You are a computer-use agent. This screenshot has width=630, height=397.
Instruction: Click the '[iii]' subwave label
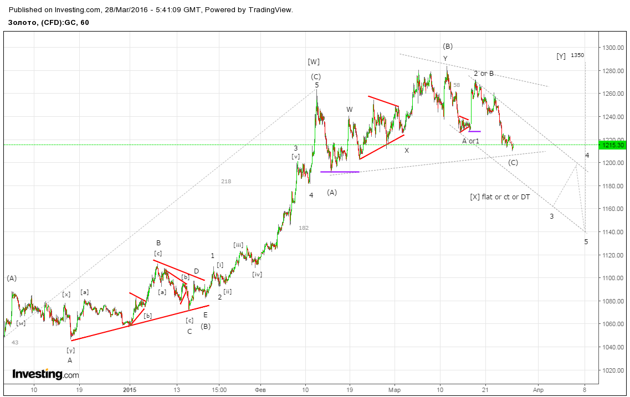click(x=238, y=245)
